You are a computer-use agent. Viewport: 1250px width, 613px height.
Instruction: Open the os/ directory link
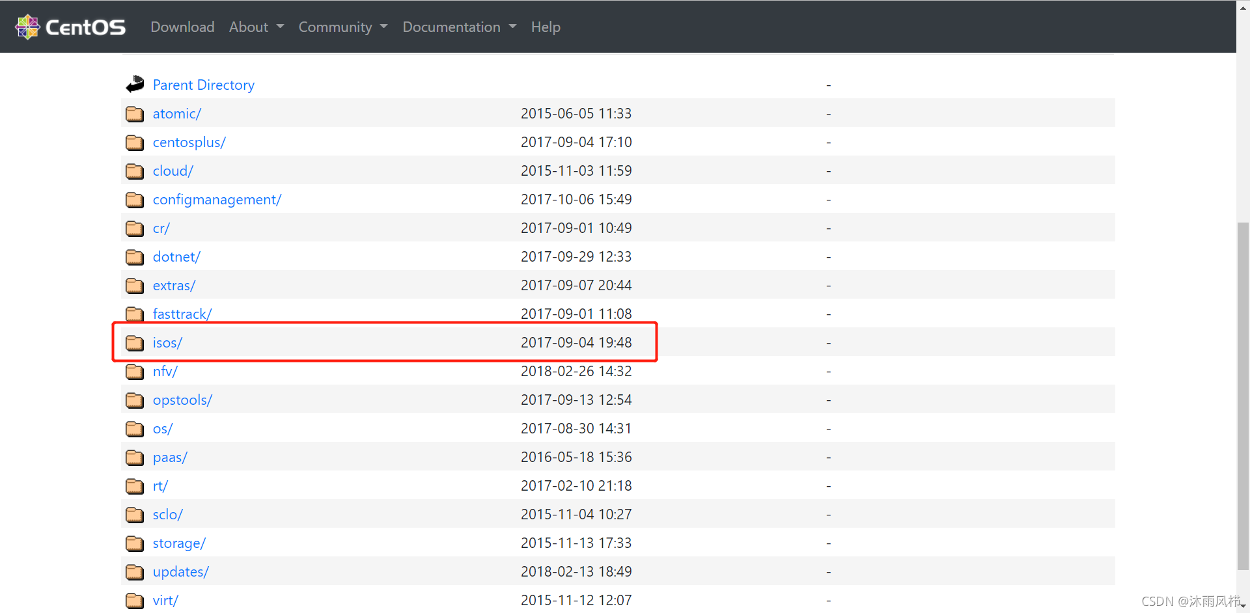pos(162,429)
